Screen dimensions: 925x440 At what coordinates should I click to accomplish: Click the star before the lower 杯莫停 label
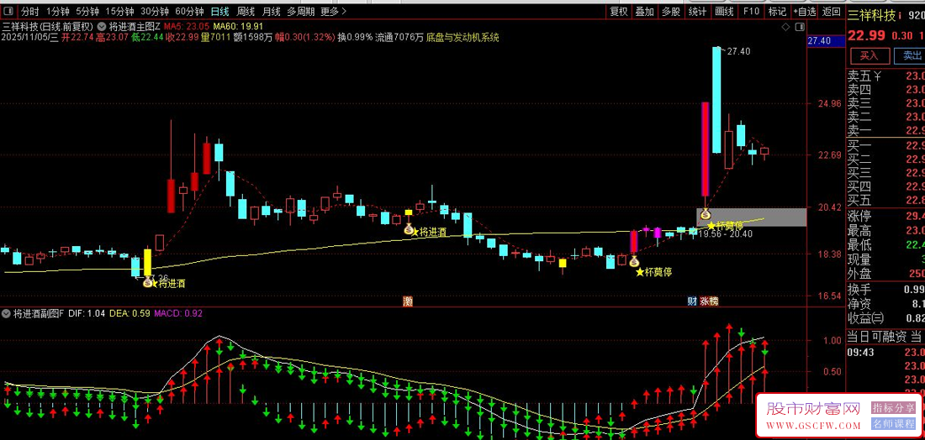639,272
